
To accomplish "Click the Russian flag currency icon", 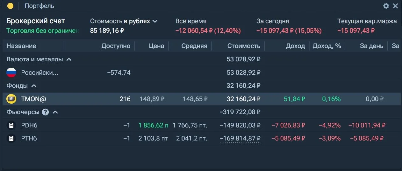I will (x=11, y=72).
